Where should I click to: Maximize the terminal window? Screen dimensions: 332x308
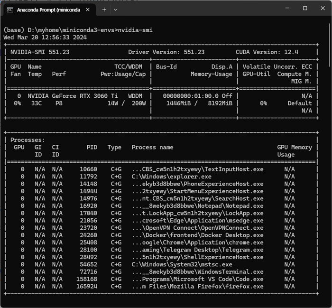point(305,8)
